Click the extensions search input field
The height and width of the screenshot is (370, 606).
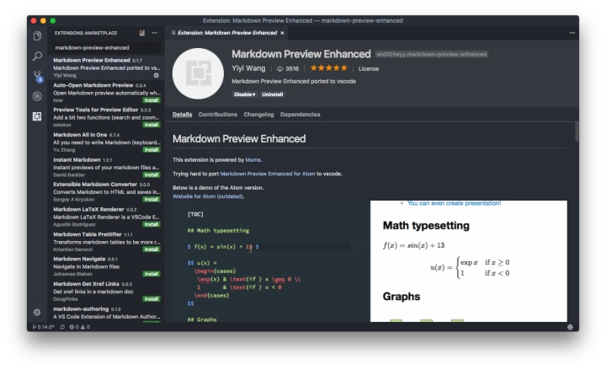[106, 47]
